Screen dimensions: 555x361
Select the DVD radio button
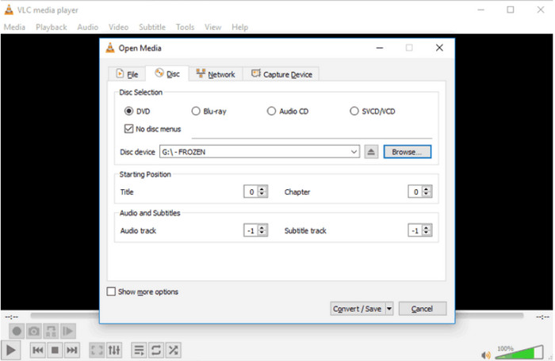coord(128,111)
